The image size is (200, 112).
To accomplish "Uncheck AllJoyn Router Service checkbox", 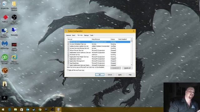I will pyautogui.click(x=68, y=50).
